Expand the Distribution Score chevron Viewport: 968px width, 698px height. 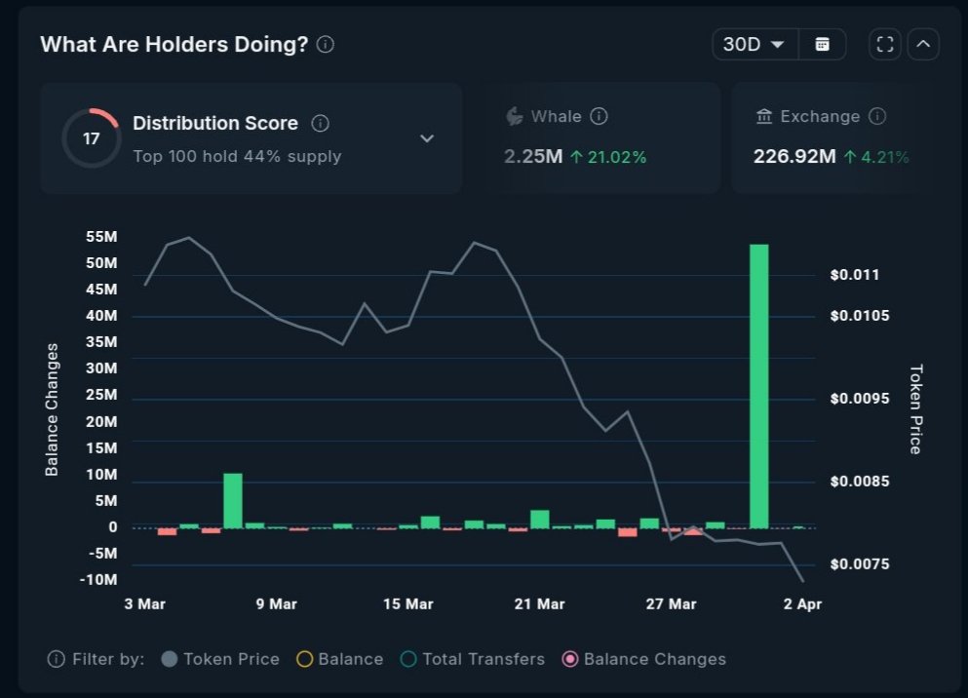click(427, 138)
